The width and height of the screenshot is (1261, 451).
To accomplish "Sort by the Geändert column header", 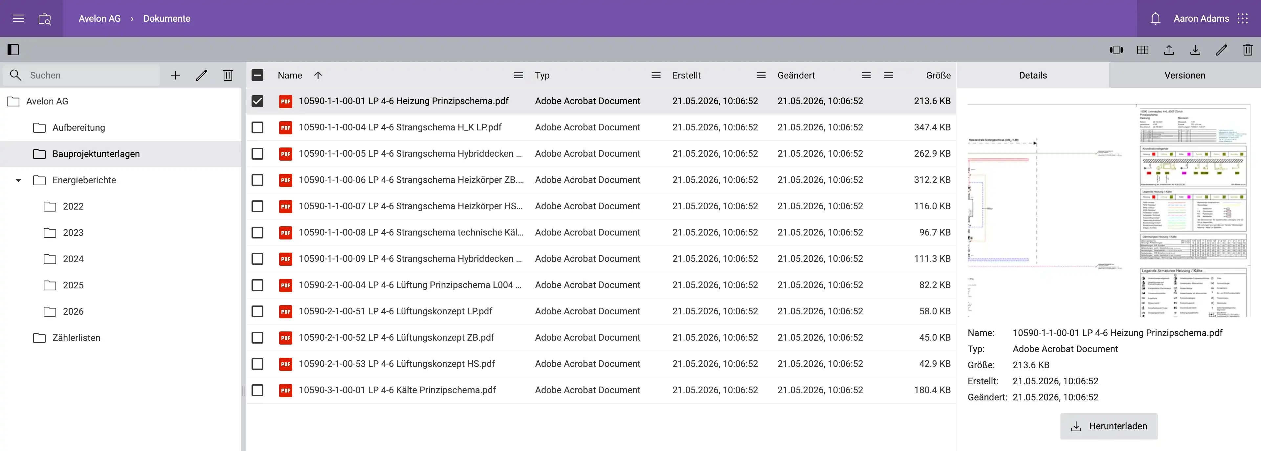I will click(x=796, y=76).
